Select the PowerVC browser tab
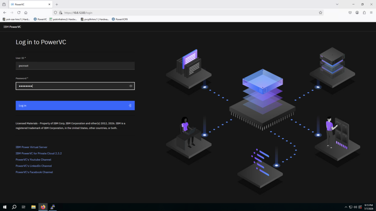The width and height of the screenshot is (376, 211). 31,4
